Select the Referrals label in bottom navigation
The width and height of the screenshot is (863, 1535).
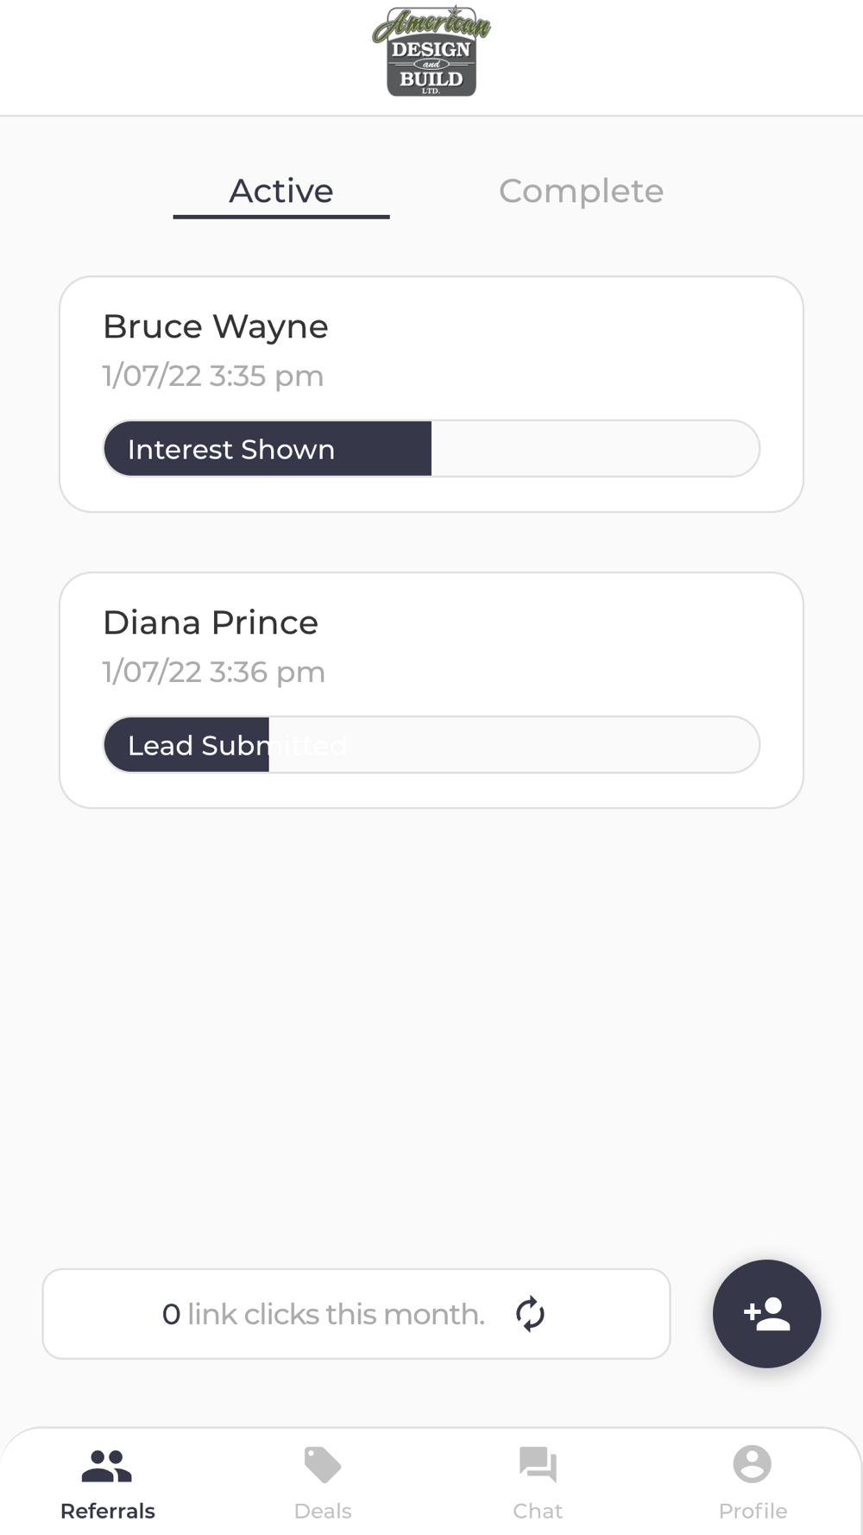[108, 1511]
